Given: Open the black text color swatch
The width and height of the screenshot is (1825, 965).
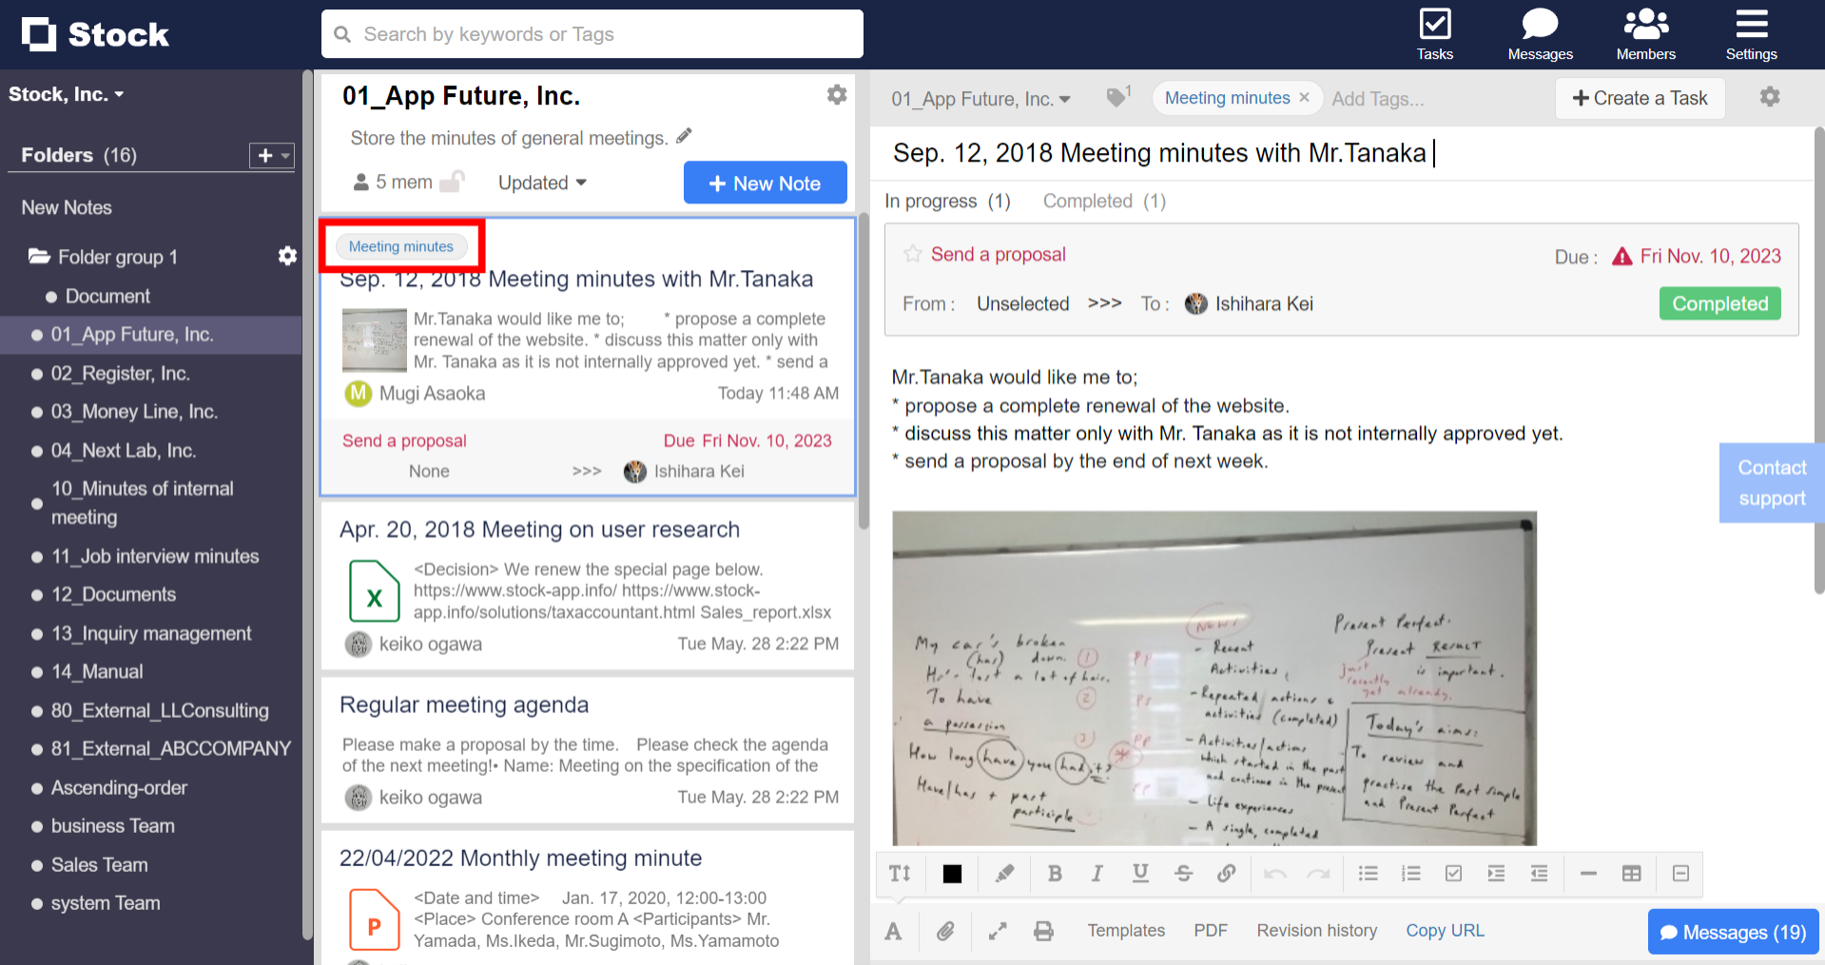Looking at the screenshot, I should point(952,873).
